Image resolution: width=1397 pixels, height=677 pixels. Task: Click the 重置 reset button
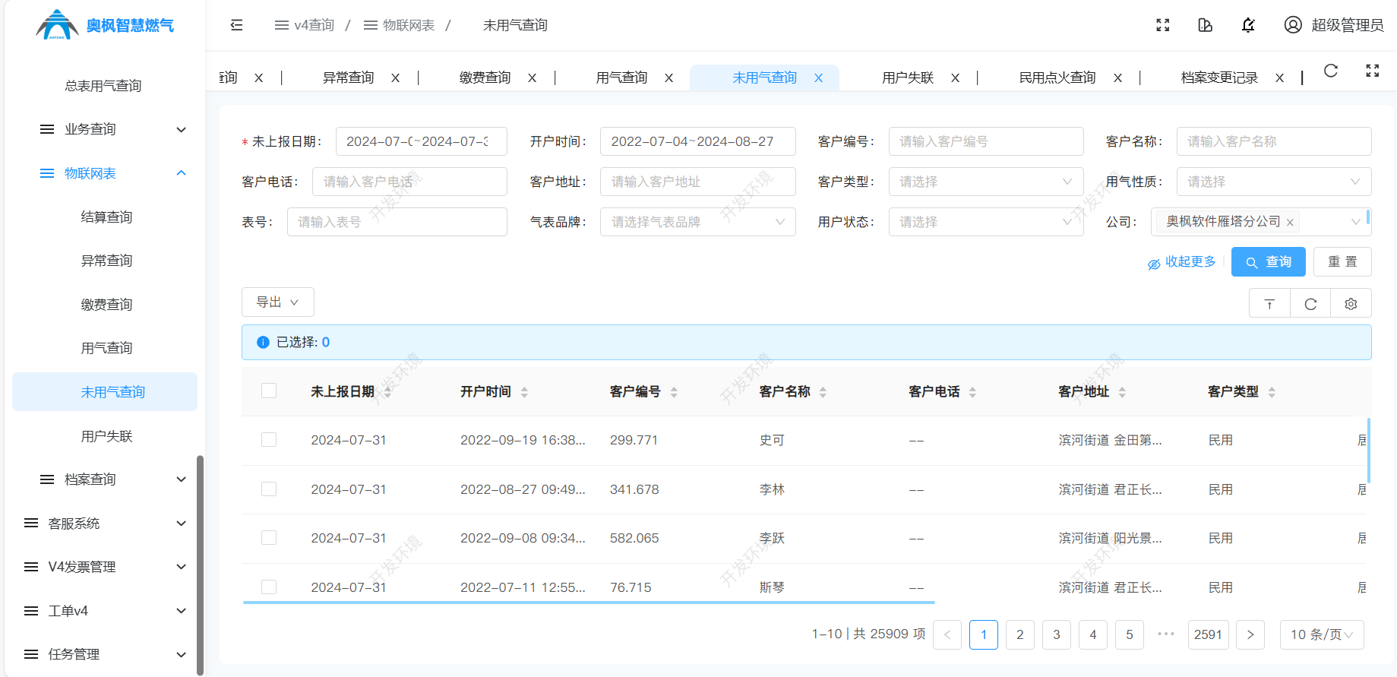tap(1342, 262)
